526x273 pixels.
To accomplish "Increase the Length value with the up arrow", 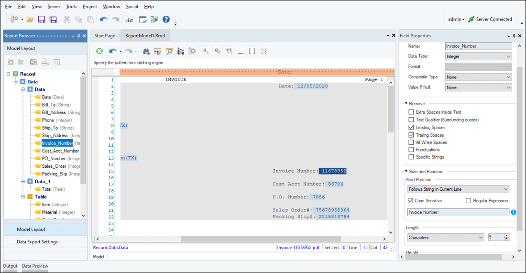I will coord(507,236).
